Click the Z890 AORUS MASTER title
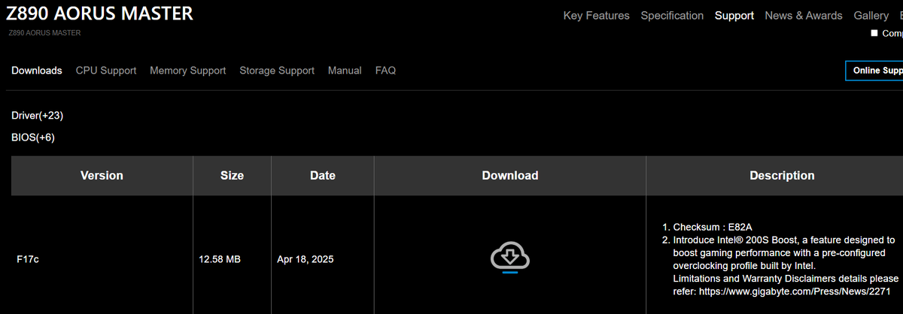903x314 pixels. point(100,14)
